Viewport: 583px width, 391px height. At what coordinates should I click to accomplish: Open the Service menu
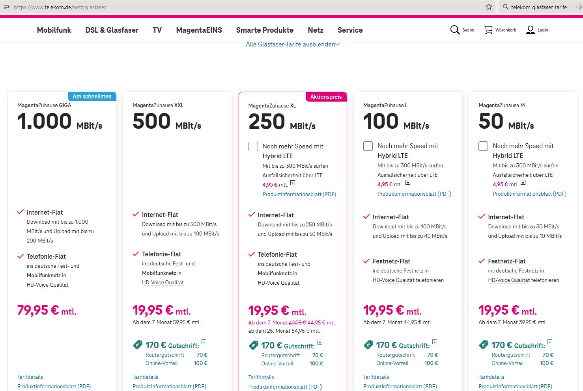pyautogui.click(x=350, y=30)
